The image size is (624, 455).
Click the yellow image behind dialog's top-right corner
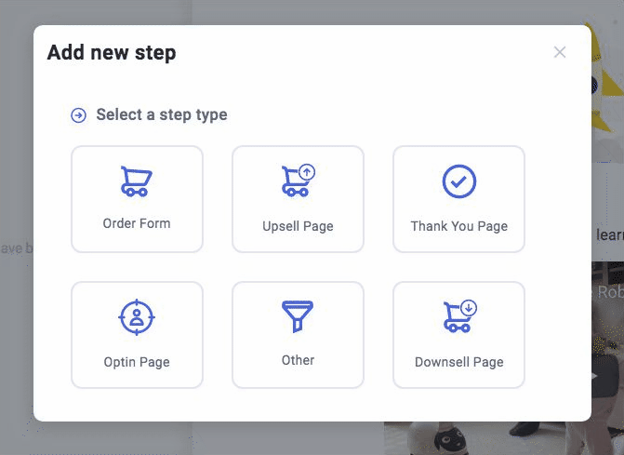(607, 80)
